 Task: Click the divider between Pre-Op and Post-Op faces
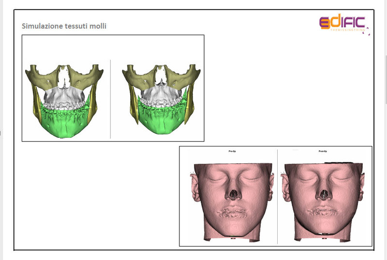point(278,198)
